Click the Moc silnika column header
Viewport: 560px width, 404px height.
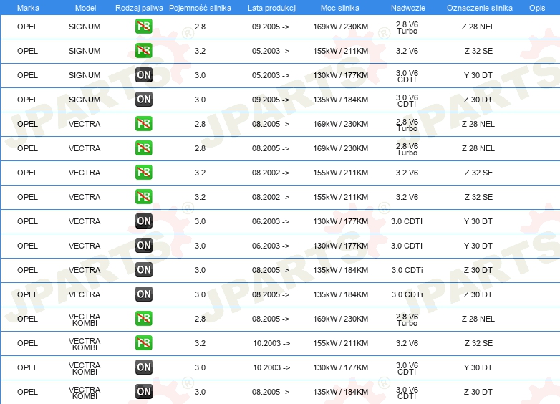(x=340, y=8)
